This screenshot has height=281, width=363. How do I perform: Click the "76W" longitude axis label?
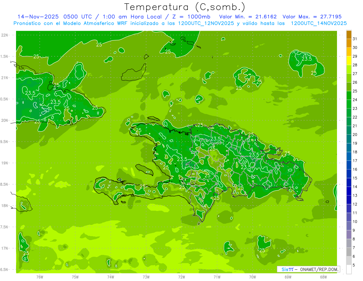coord(40,277)
